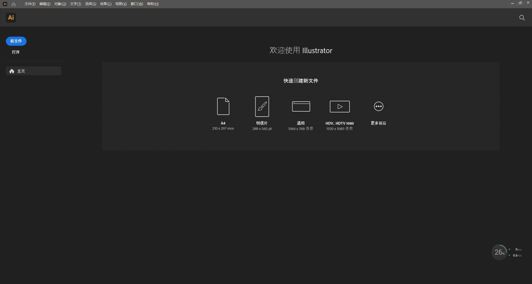This screenshot has width=532, height=284.
Task: Click the 更多预设 label text
Action: (x=379, y=123)
